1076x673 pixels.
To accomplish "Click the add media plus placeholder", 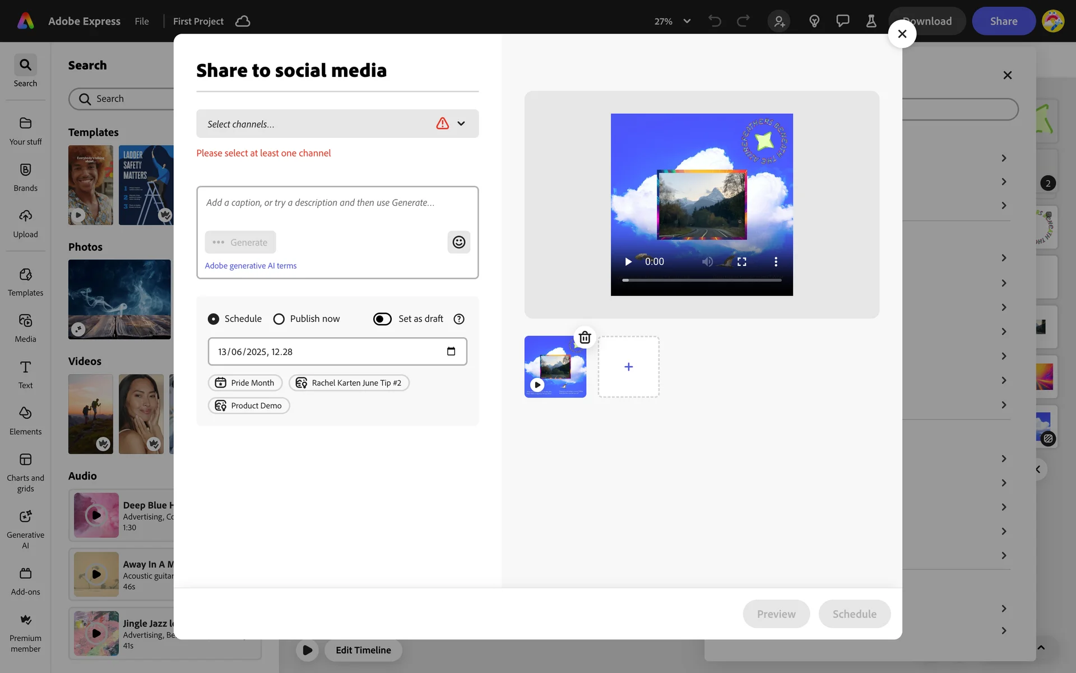I will pyautogui.click(x=628, y=367).
